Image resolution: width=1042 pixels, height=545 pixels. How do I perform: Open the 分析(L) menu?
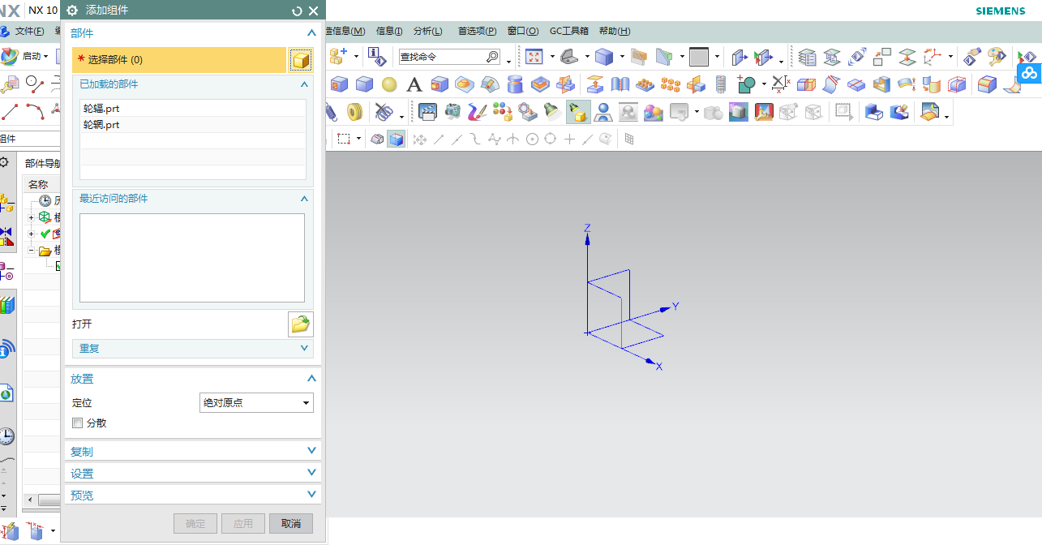click(x=427, y=31)
